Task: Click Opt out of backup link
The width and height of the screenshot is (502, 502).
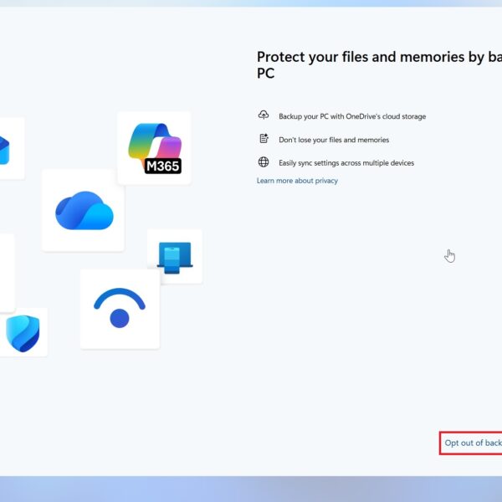Action: click(474, 443)
